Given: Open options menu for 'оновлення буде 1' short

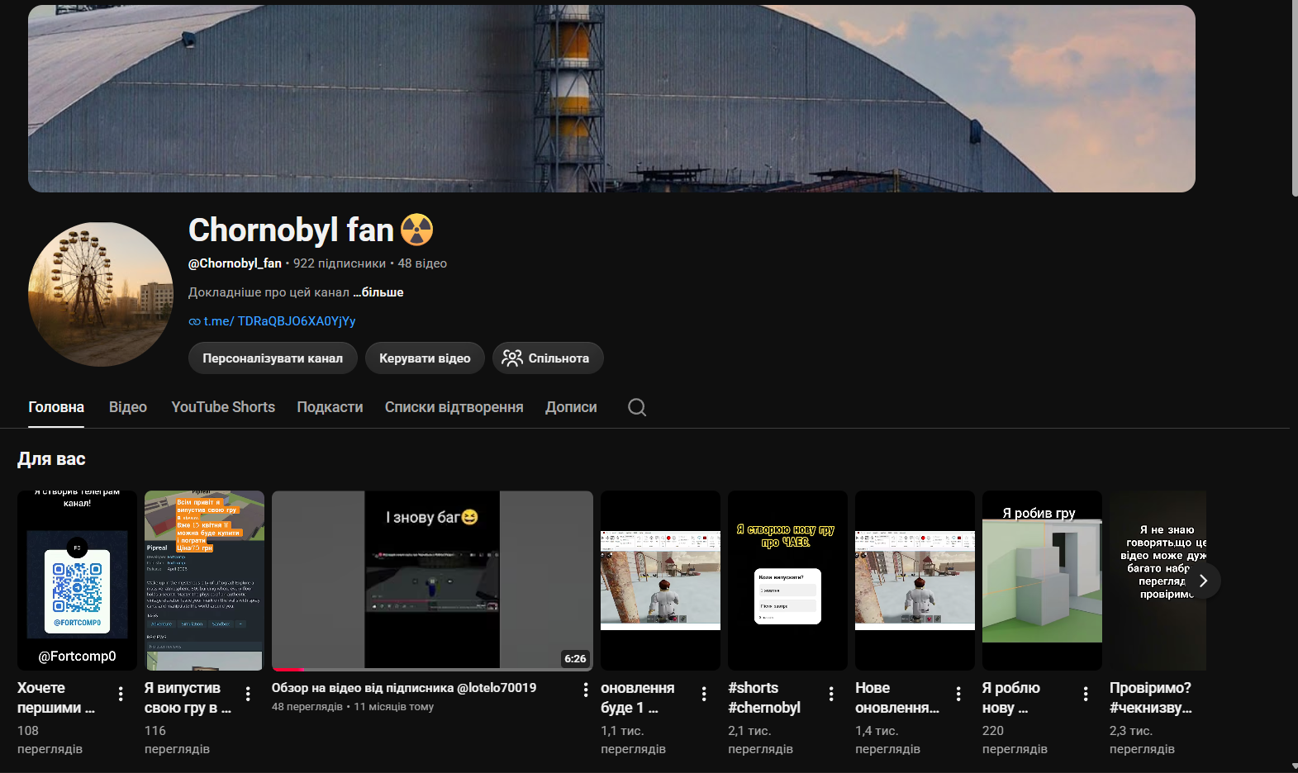Looking at the screenshot, I should [704, 694].
